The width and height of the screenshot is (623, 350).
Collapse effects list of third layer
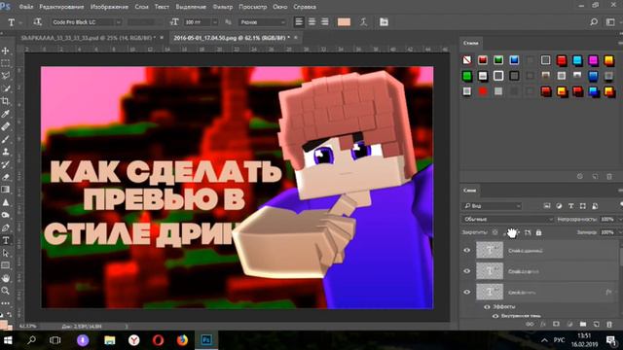point(617,292)
